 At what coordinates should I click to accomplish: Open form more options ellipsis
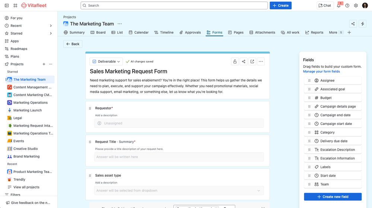point(261,62)
